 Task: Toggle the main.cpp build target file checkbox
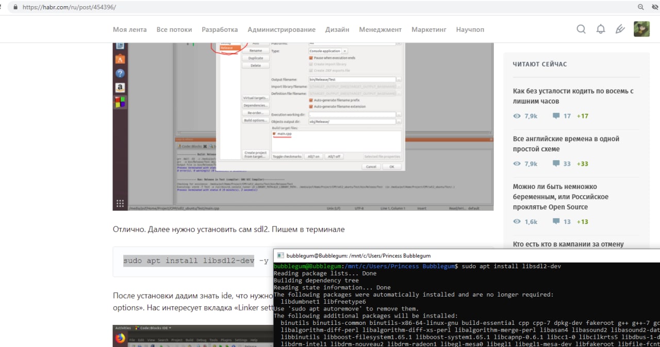[x=275, y=134]
